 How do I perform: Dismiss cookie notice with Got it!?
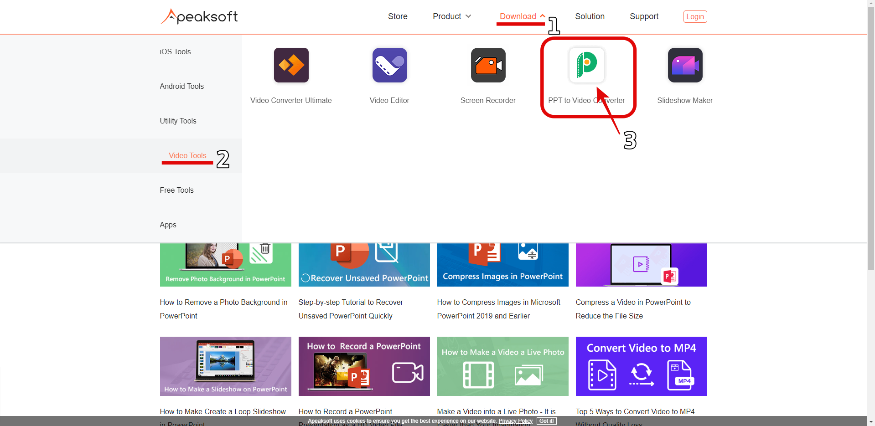(546, 421)
